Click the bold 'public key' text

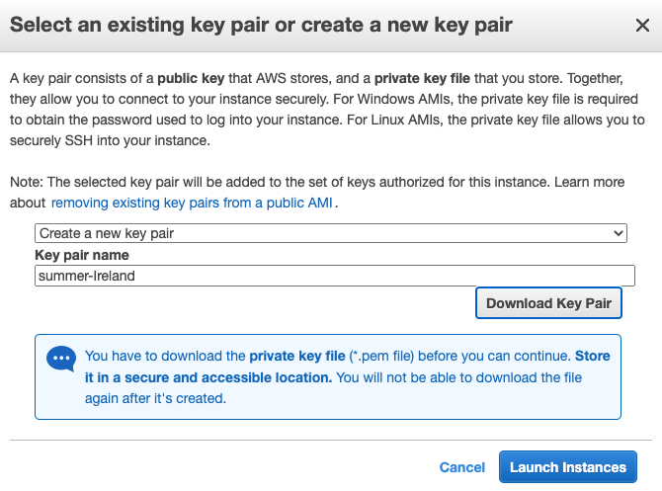(191, 78)
